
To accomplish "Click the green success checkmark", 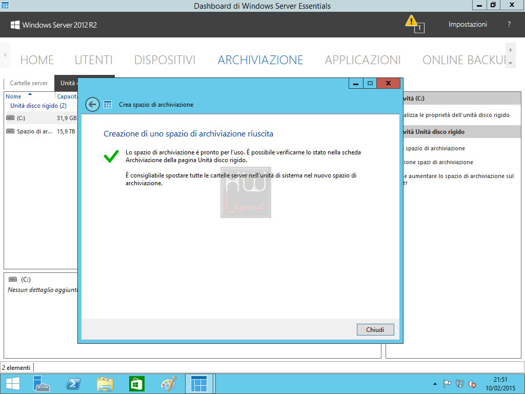I will pyautogui.click(x=111, y=156).
